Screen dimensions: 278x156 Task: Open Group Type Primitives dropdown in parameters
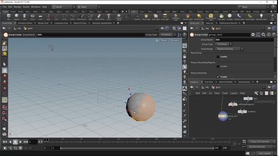[x=223, y=44]
